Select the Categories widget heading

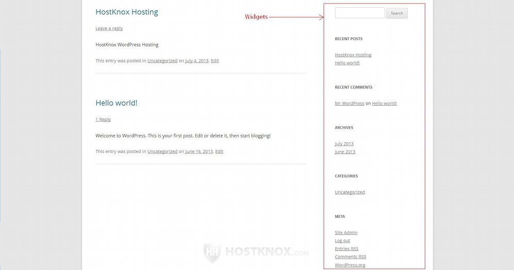pos(346,176)
